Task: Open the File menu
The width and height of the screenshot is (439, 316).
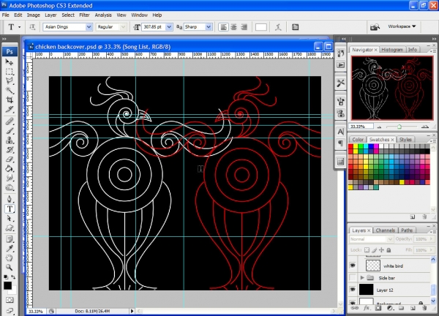Action: (x=5, y=15)
